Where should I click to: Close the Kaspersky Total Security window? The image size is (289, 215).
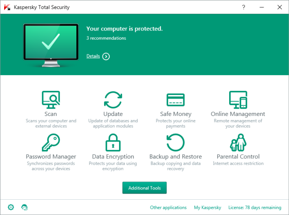280,7
